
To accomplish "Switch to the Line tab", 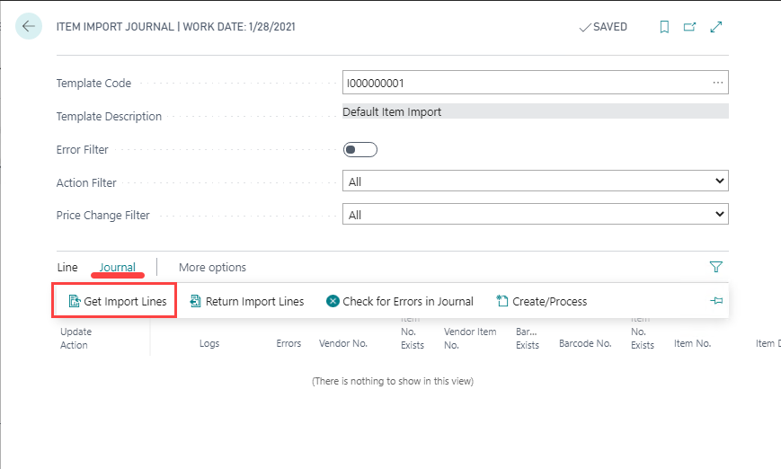I will [67, 267].
